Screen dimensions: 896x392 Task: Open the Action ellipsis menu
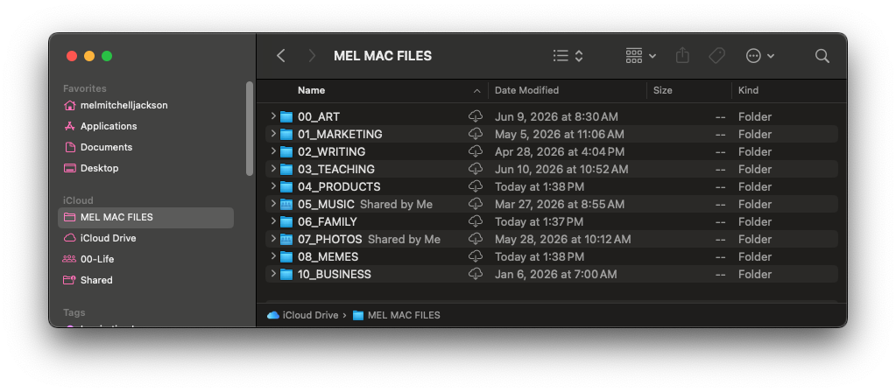tap(760, 55)
